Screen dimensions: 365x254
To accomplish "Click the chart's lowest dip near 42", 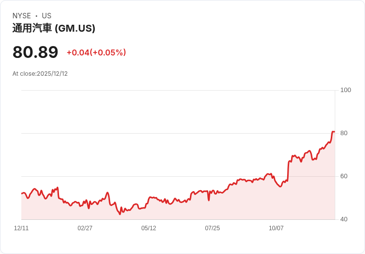I will (x=120, y=214).
